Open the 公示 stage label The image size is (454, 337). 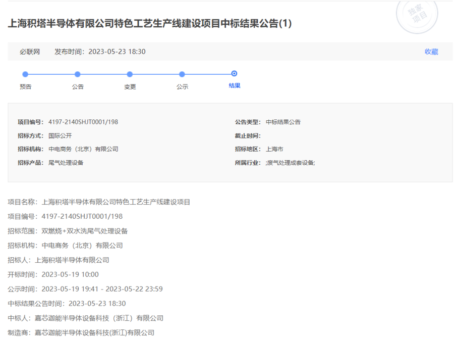click(x=183, y=87)
